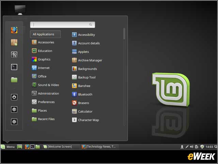
Task: Open the Sound & Video category
Action: coord(45,85)
